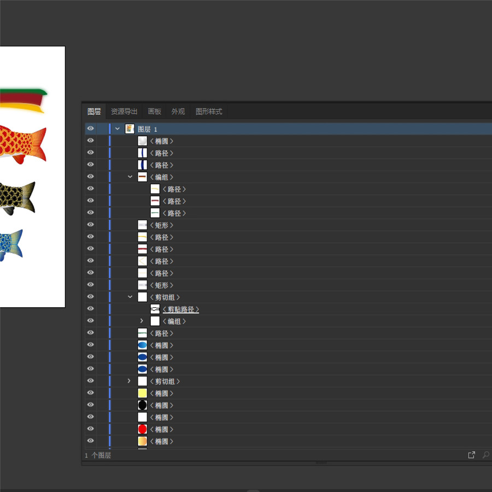The width and height of the screenshot is (492, 492).
Task: Click the red circle 椭圆 thumbnail
Action: point(143,429)
